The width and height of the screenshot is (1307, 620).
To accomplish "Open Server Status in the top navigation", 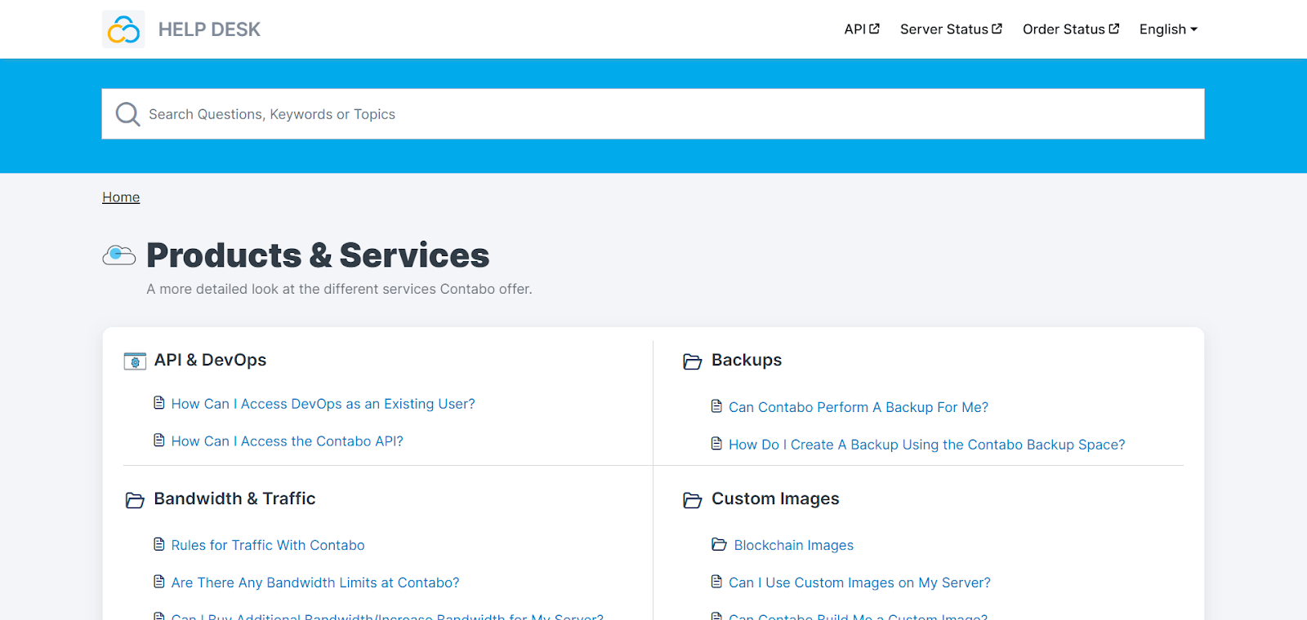I will coord(951,29).
